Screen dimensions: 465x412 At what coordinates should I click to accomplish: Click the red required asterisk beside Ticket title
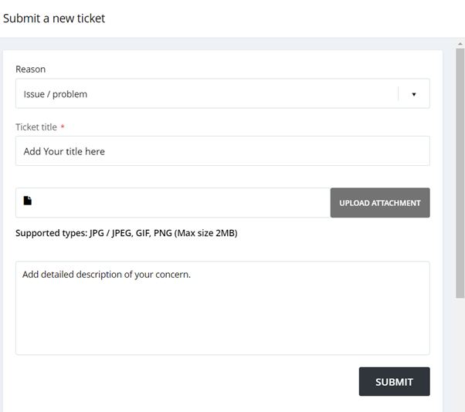coord(63,127)
